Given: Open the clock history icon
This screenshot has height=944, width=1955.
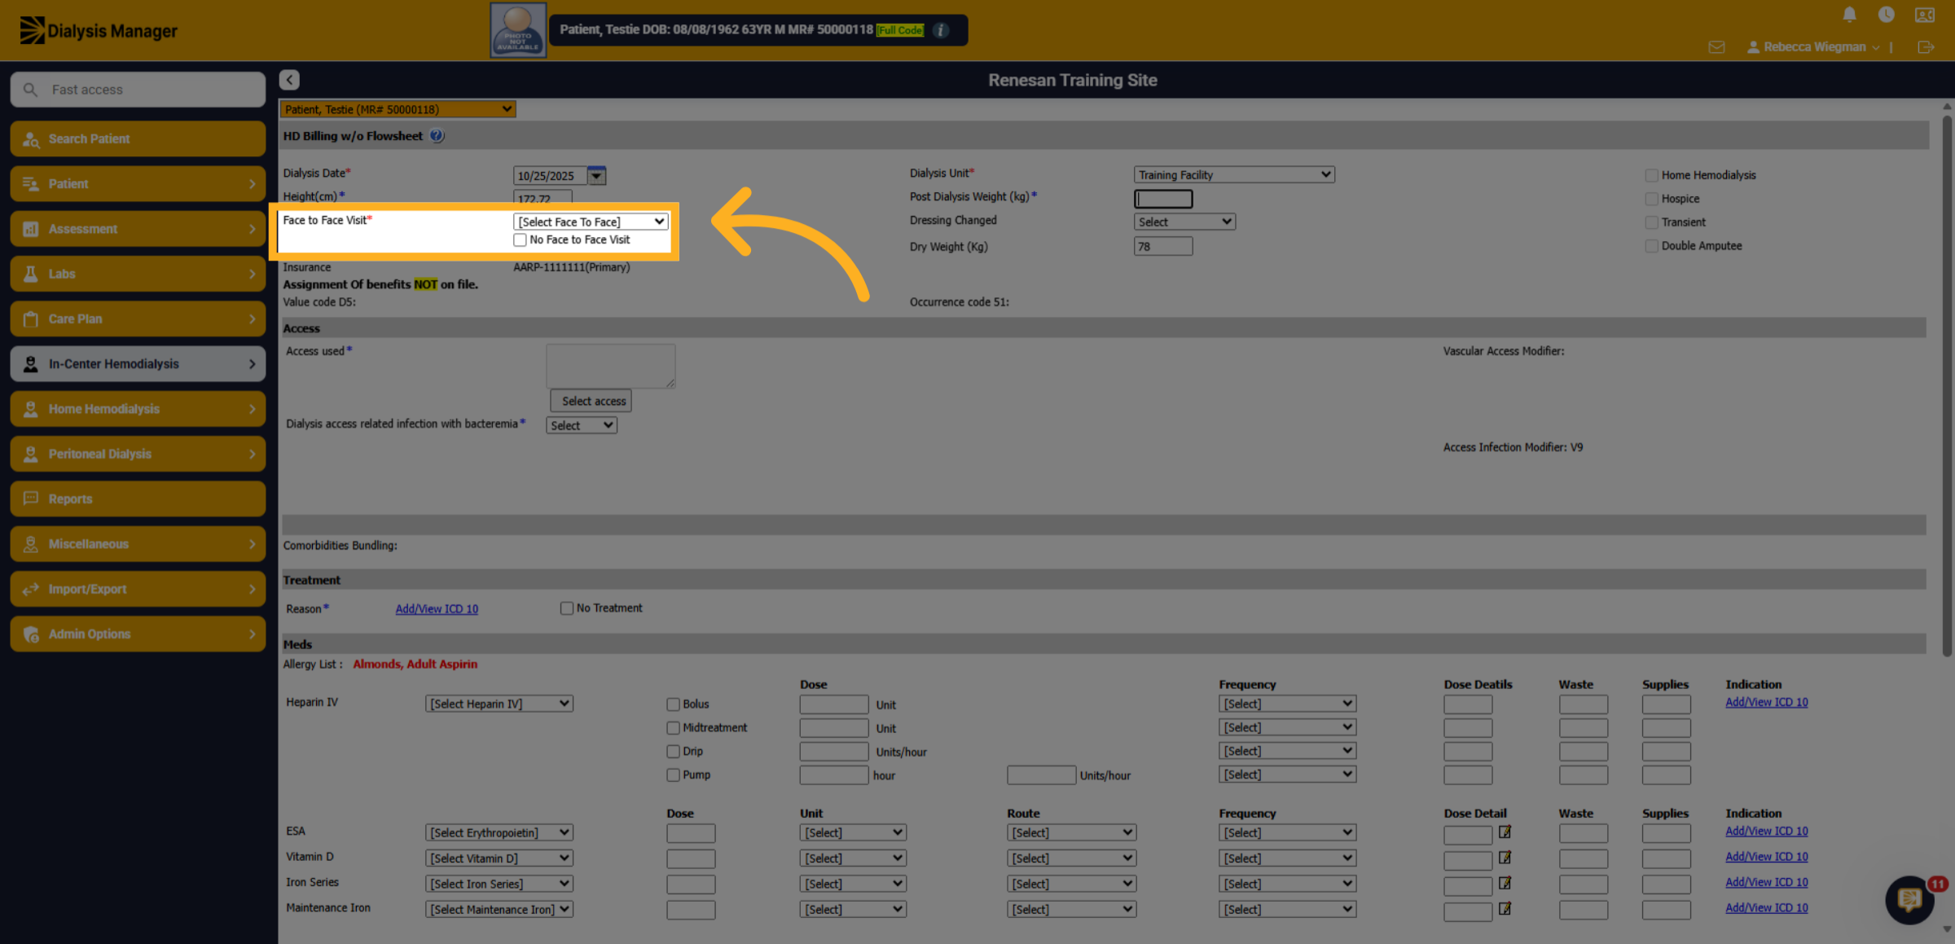Looking at the screenshot, I should point(1886,15).
